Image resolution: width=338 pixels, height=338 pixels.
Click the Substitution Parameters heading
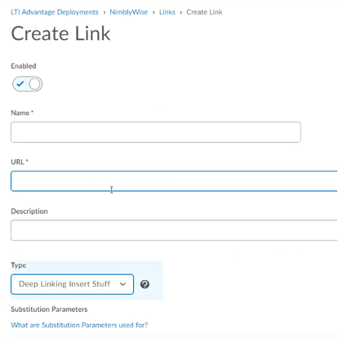coord(49,309)
